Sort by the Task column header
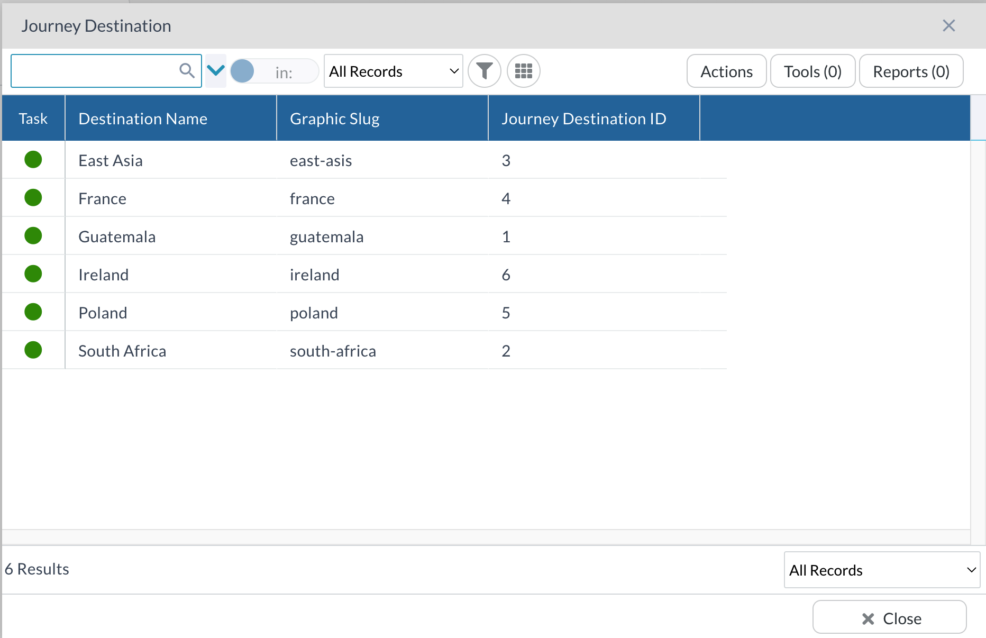Screen dimensions: 986x638 (33, 119)
